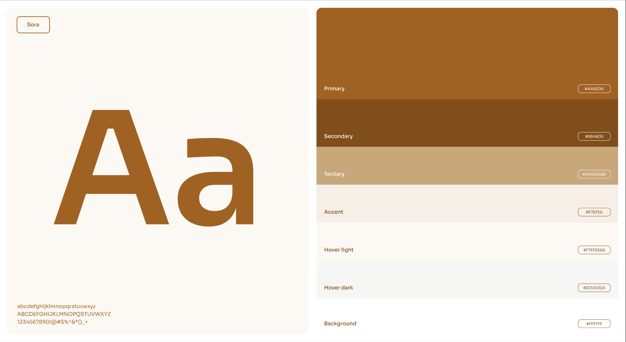Select the Tertiary color label

(334, 174)
